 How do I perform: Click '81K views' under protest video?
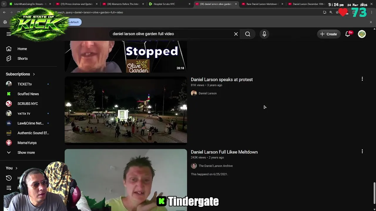pos(197,85)
